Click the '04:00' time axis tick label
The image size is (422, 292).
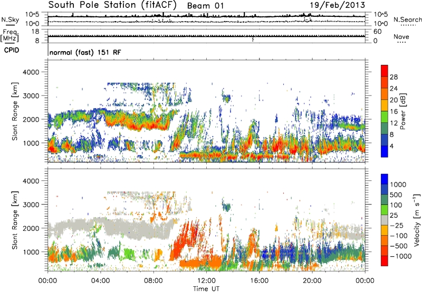(101, 281)
